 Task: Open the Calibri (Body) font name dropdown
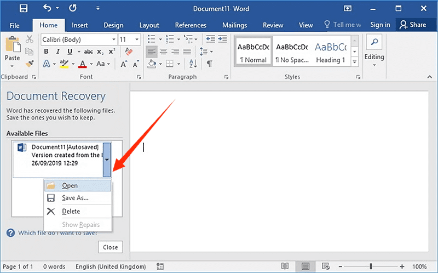tap(113, 39)
